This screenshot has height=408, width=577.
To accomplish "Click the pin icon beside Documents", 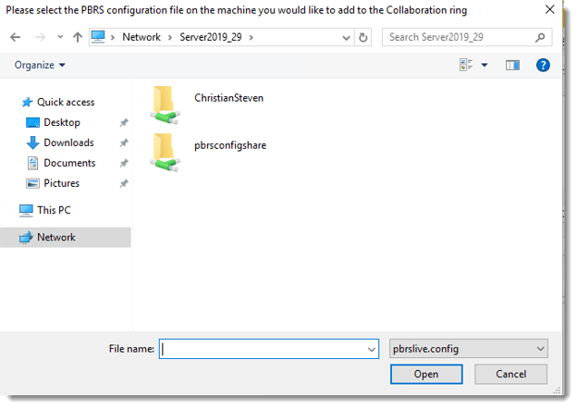I will pyautogui.click(x=124, y=163).
